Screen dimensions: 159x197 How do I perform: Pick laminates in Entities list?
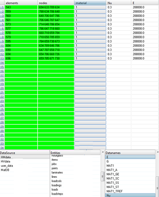(x=57, y=172)
